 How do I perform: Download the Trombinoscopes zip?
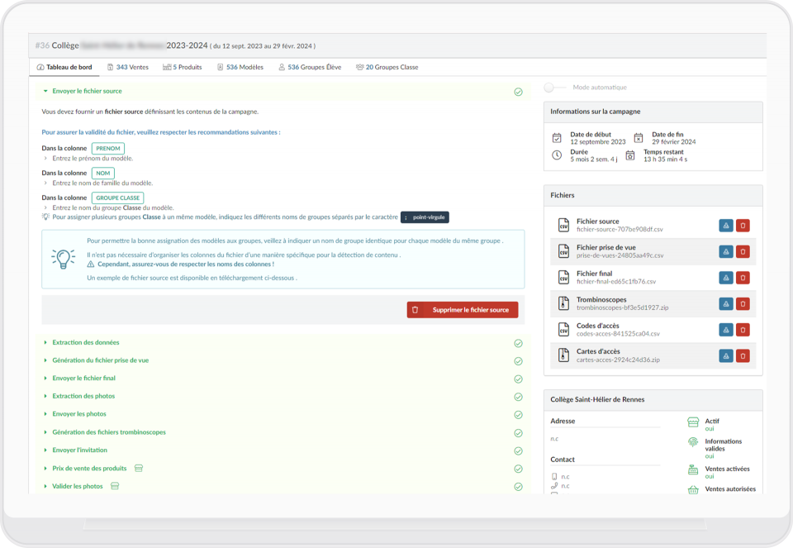[x=726, y=303]
